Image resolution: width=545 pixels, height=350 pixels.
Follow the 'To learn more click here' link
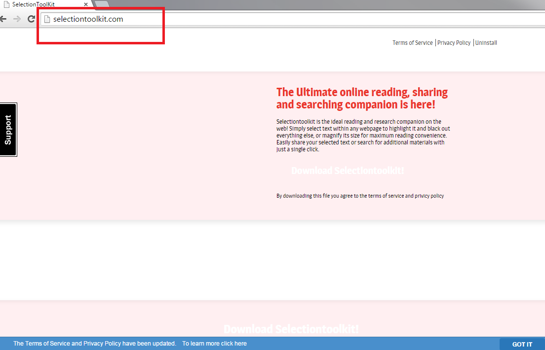(214, 344)
